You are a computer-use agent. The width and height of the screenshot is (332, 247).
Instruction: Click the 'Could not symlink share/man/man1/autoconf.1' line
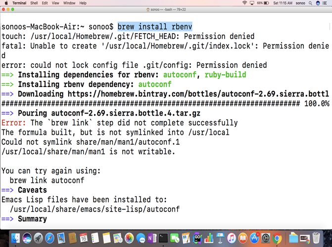point(91,142)
